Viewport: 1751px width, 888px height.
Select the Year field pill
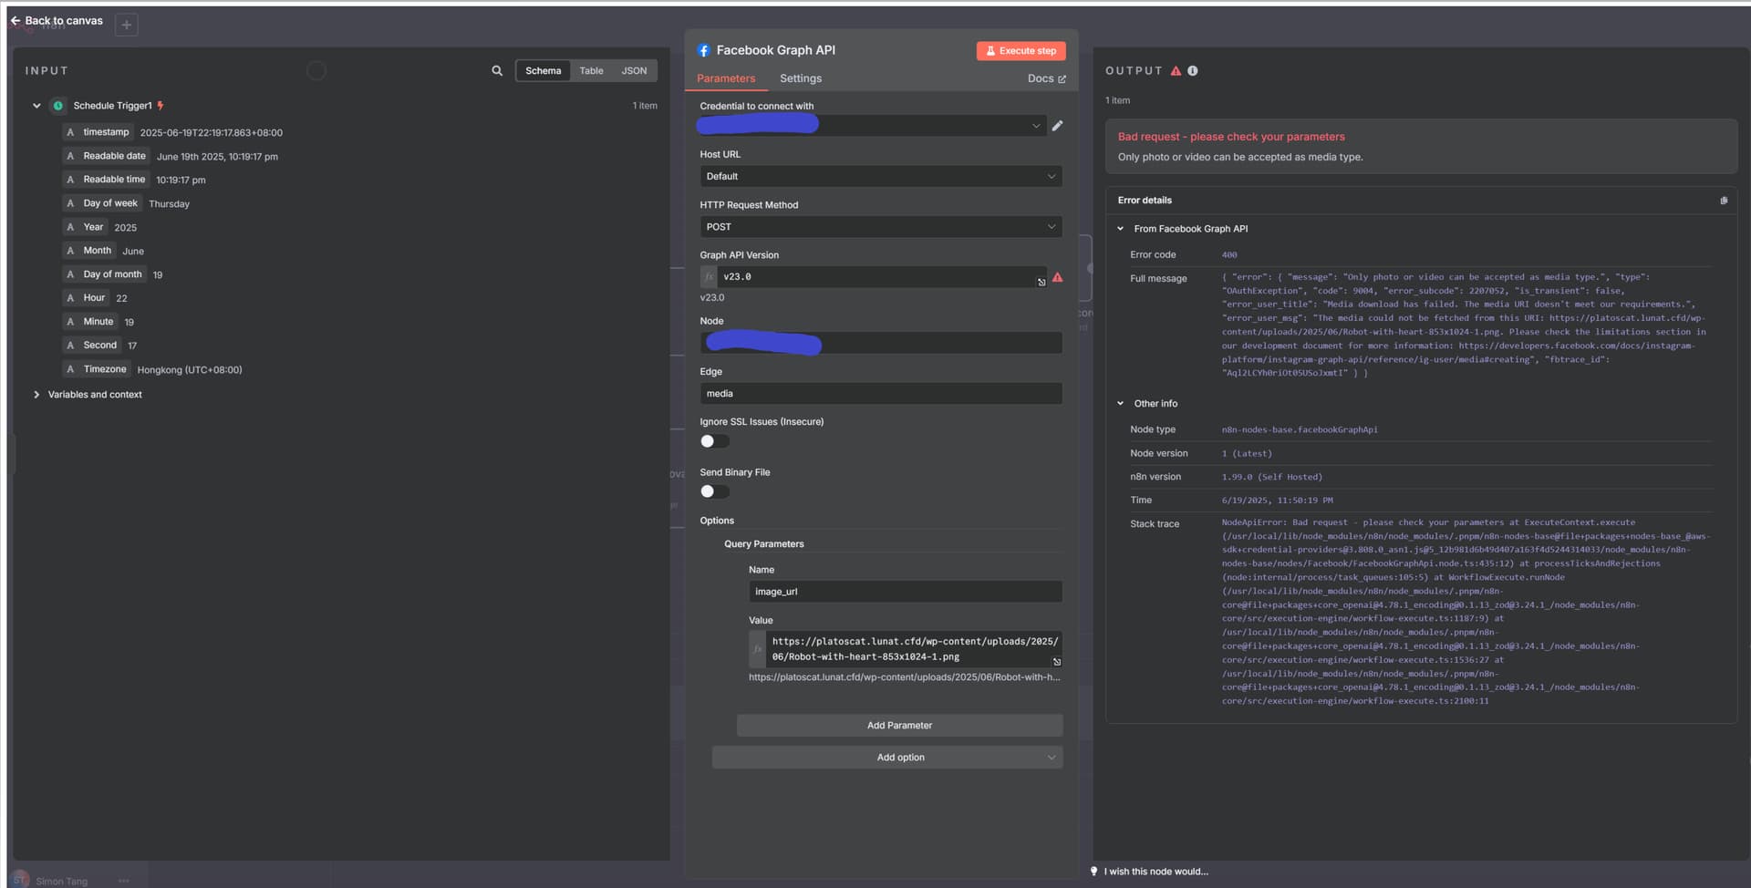[85, 227]
